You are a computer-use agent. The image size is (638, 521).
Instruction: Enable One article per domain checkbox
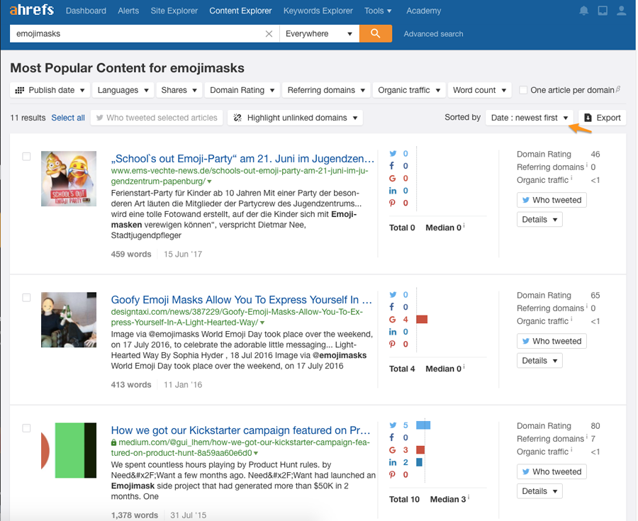click(x=523, y=90)
